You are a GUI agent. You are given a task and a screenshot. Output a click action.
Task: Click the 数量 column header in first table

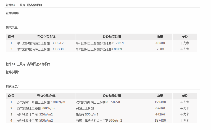click(x=160, y=37)
